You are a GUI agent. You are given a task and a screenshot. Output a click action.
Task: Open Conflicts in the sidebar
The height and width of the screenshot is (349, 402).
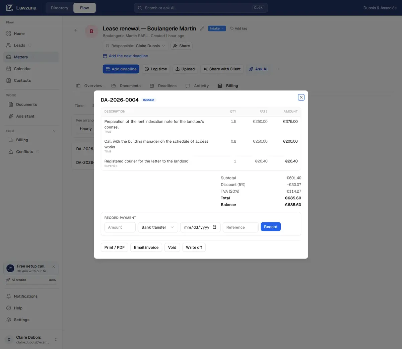(x=31, y=152)
